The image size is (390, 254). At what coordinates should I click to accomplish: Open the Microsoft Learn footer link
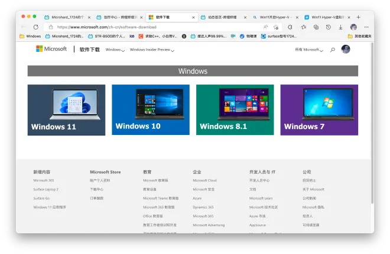pyautogui.click(x=261, y=198)
